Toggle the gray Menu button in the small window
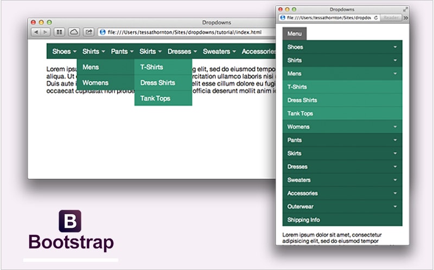The width and height of the screenshot is (434, 270). (x=294, y=34)
